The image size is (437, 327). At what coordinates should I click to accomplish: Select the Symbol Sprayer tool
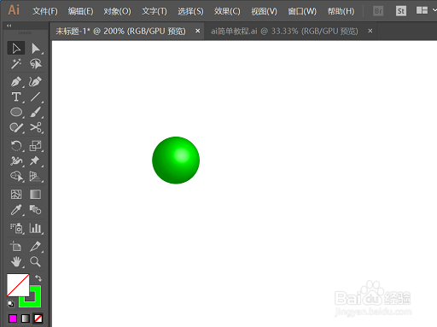pos(16,228)
